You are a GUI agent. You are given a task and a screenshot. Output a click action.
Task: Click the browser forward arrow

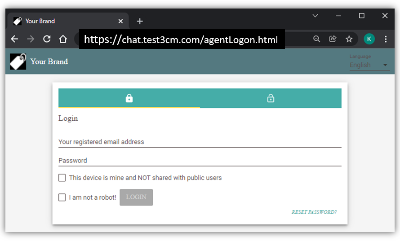(31, 39)
